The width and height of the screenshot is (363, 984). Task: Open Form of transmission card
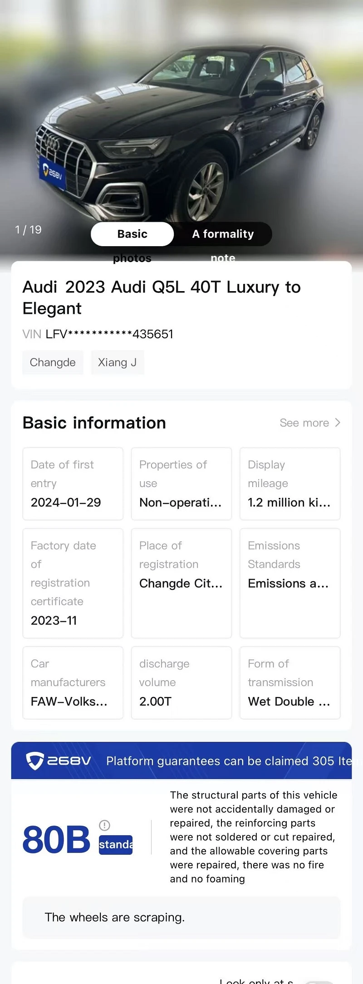[x=290, y=682]
